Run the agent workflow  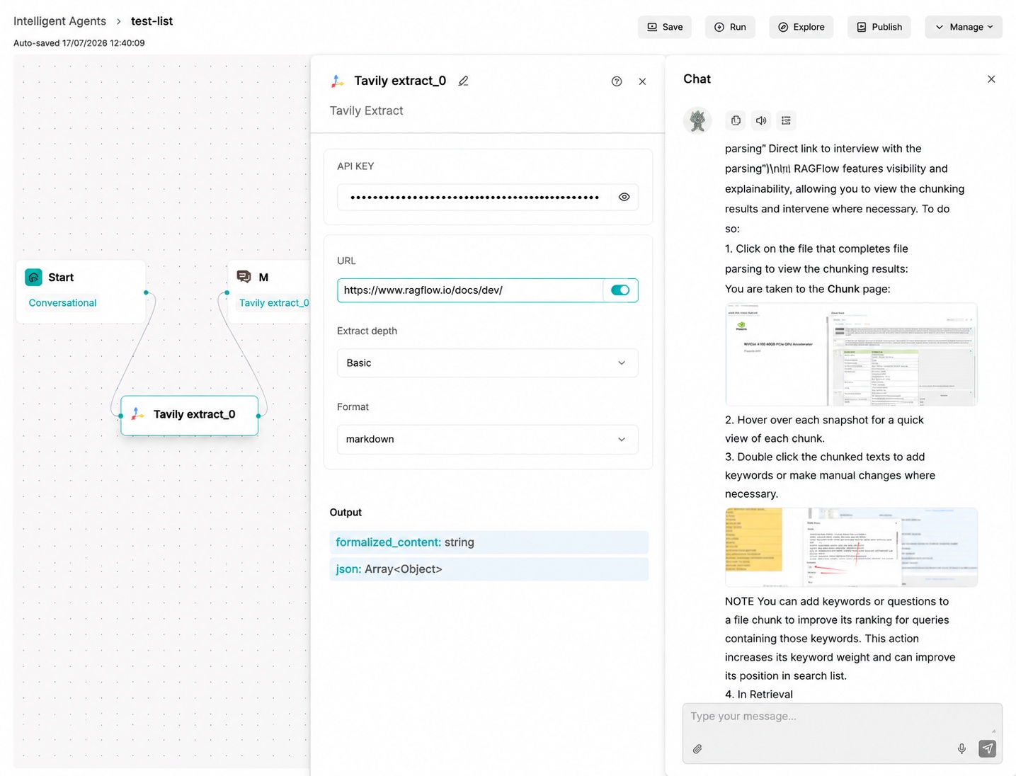pyautogui.click(x=730, y=27)
